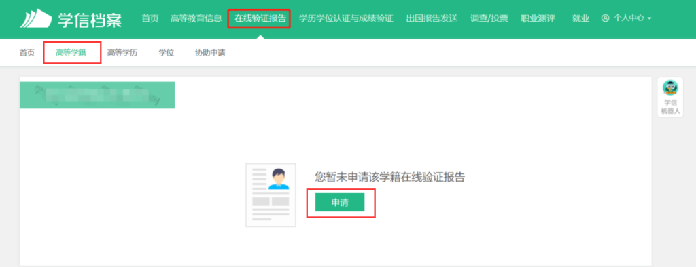Go to 高等教育信息 menu

click(196, 18)
